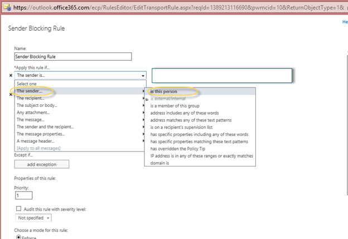Expand 'The sender and the recipient...' submenu arrow
This screenshot has height=239, width=348.
[143, 127]
